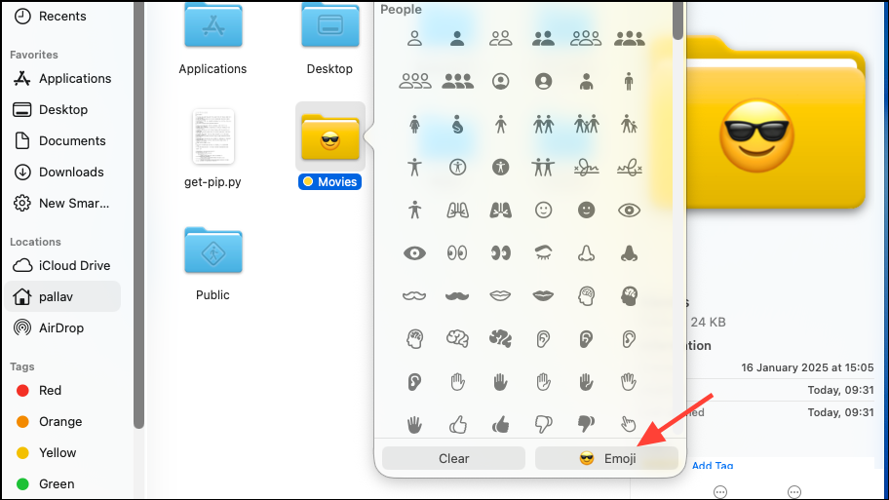Select the thumbs up filled symbol
This screenshot has height=500, width=889.
500,424
